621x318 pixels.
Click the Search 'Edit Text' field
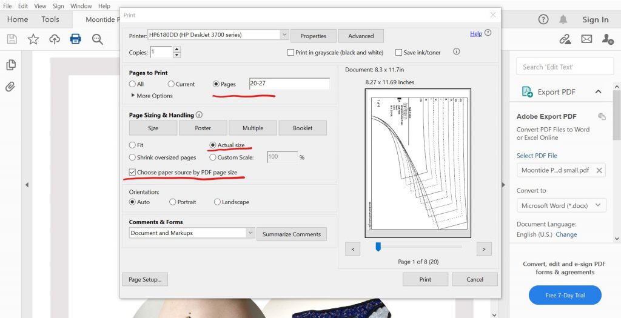(x=565, y=67)
